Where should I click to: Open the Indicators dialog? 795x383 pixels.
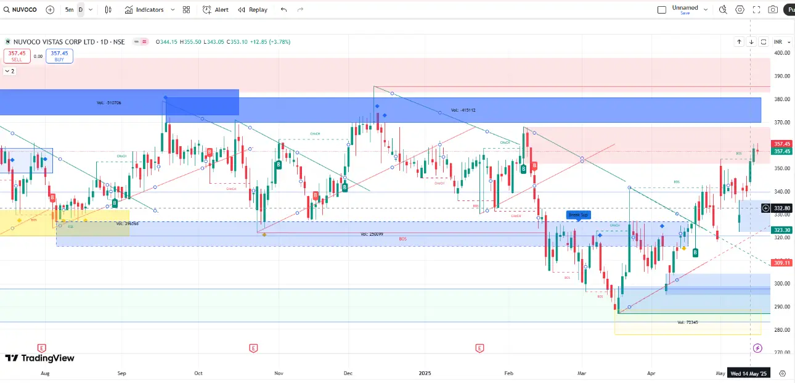[x=144, y=10]
